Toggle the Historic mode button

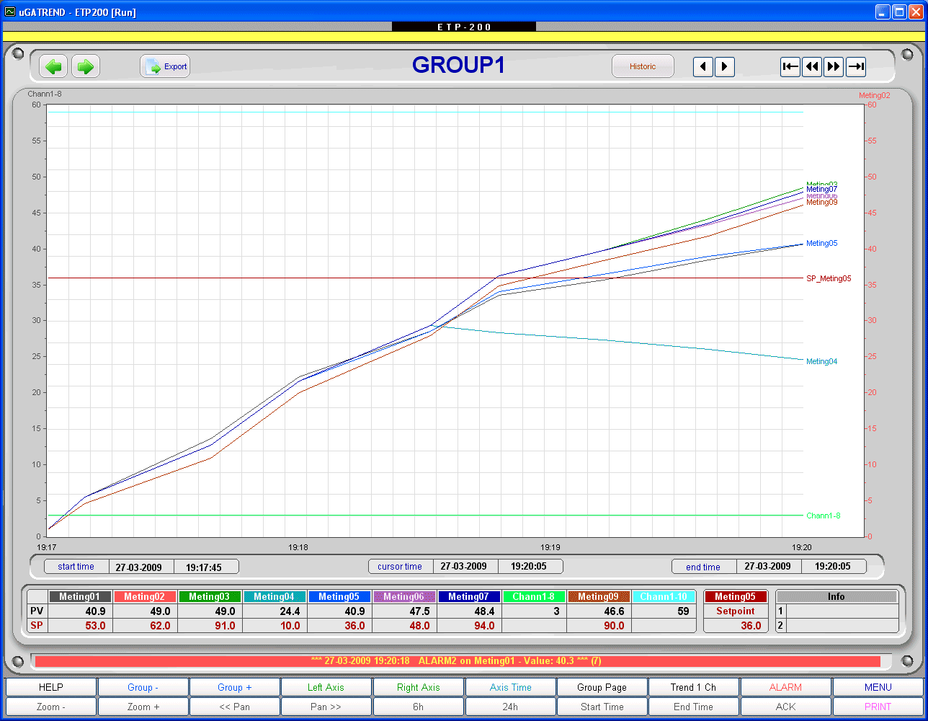tap(643, 66)
